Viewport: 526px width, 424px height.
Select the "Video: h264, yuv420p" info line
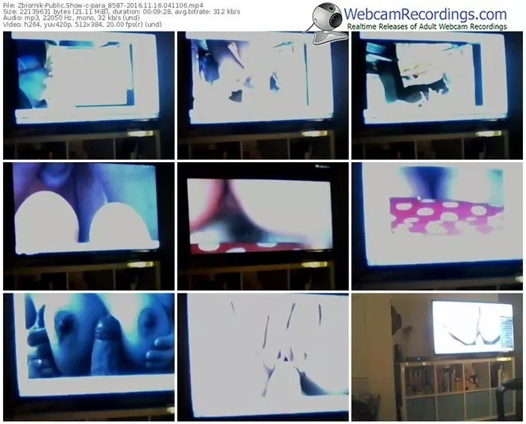click(82, 24)
